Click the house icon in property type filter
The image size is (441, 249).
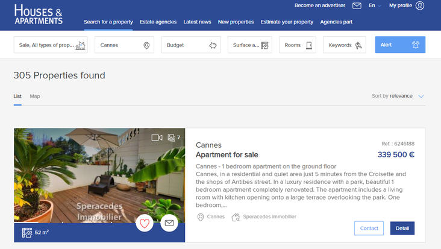(x=81, y=45)
